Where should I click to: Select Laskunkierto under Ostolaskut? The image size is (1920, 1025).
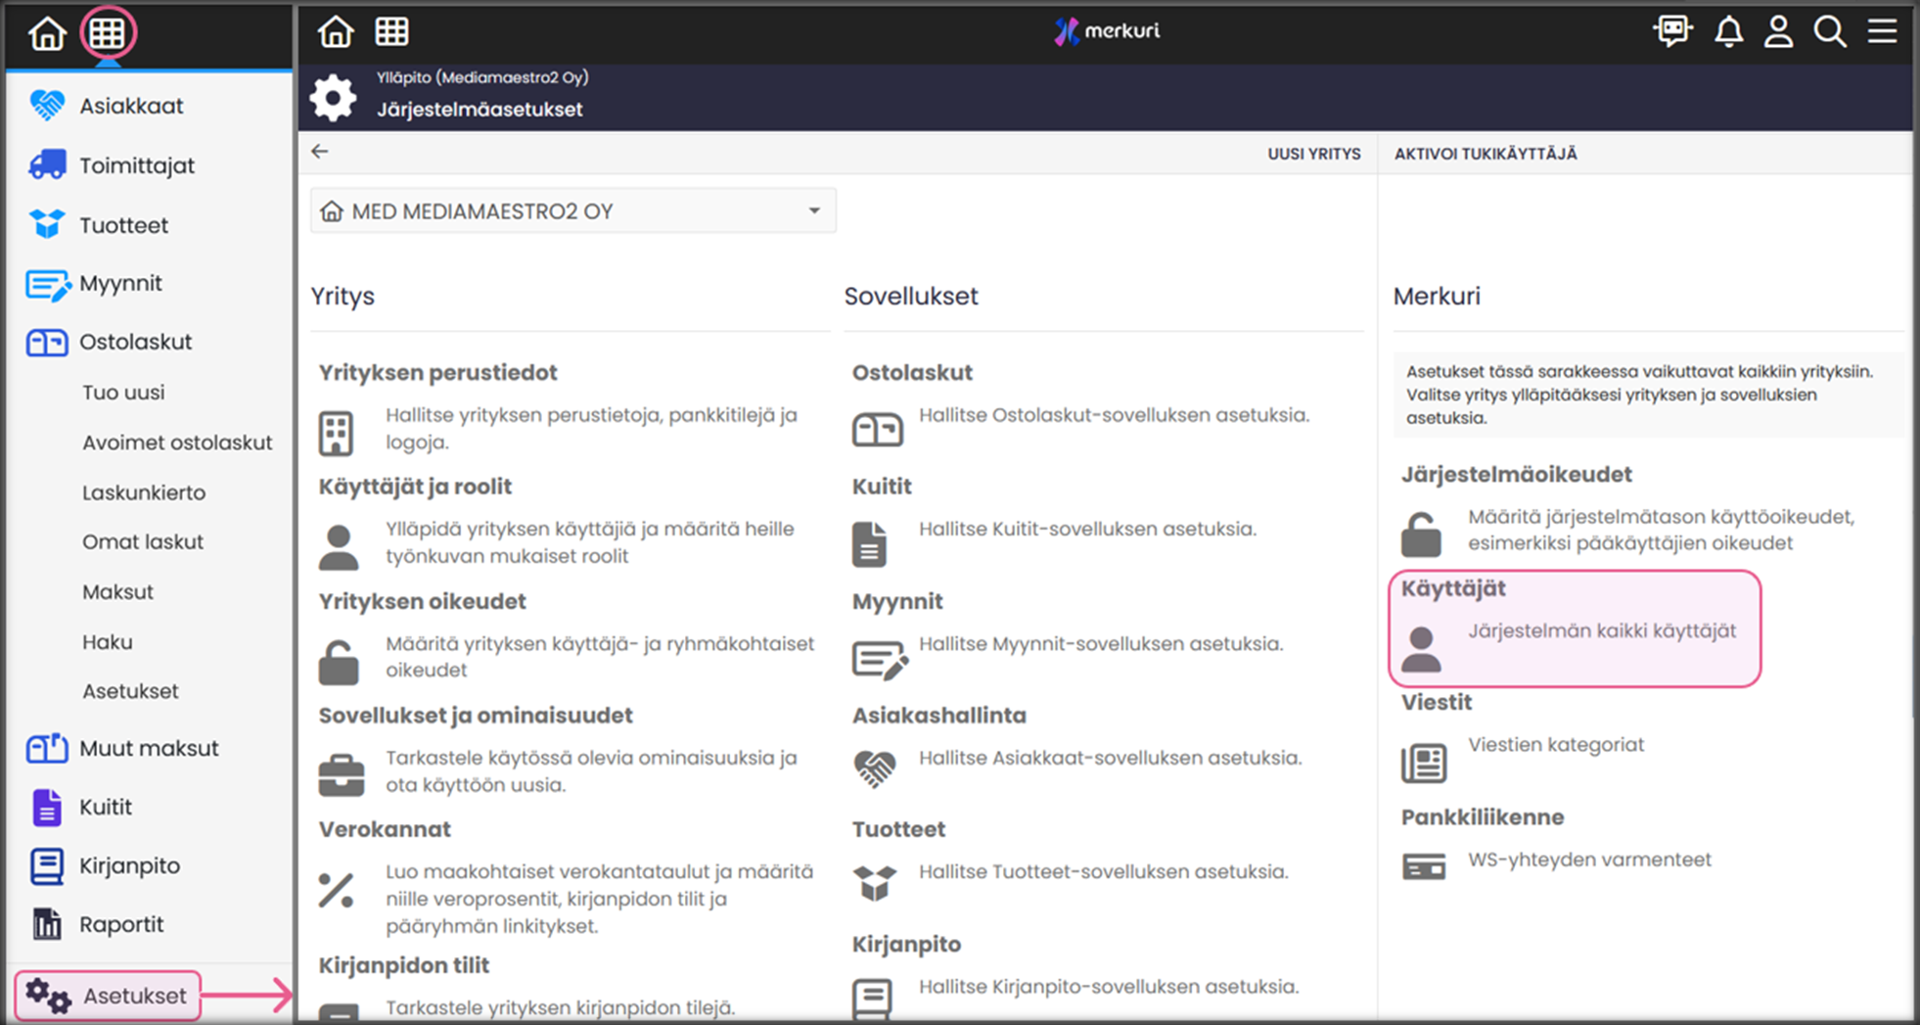click(x=144, y=492)
